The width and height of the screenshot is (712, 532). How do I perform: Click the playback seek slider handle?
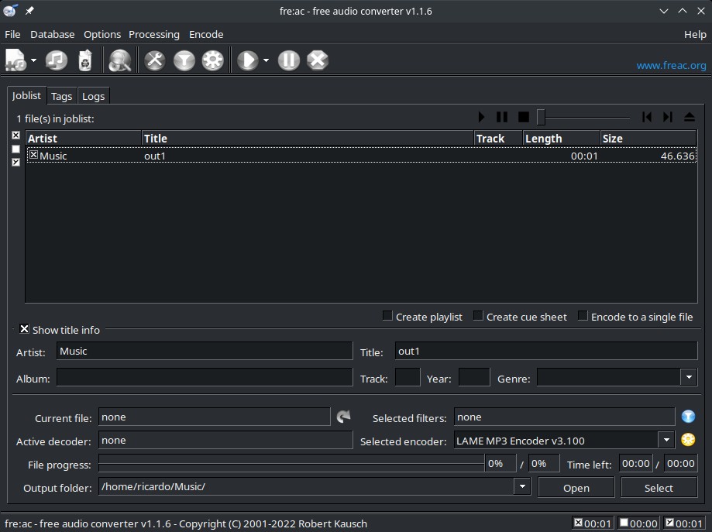[541, 117]
